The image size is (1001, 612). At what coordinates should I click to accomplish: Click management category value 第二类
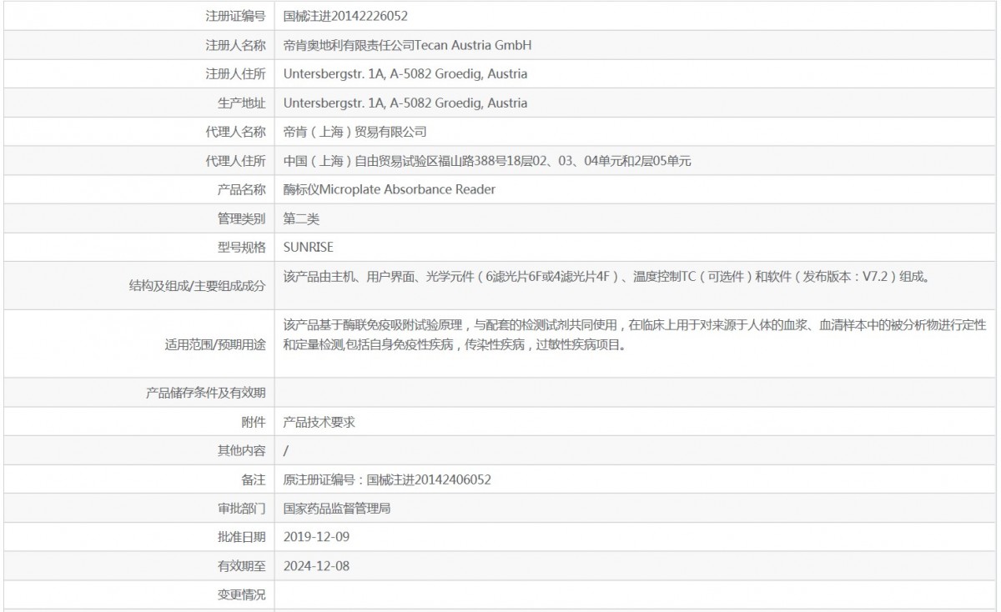pyautogui.click(x=302, y=218)
